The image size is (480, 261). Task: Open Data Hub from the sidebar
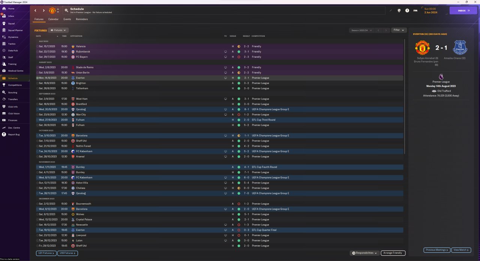(x=4, y=51)
